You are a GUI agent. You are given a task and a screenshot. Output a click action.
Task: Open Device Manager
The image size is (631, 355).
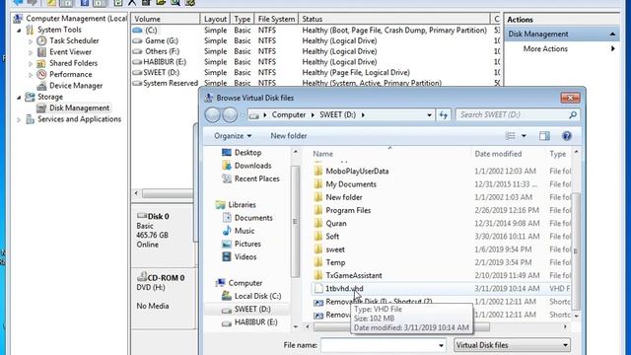coord(76,86)
